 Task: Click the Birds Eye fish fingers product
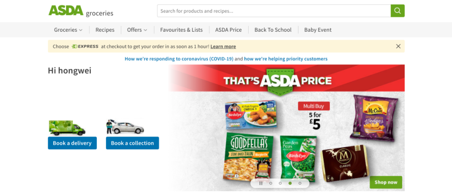(x=251, y=114)
